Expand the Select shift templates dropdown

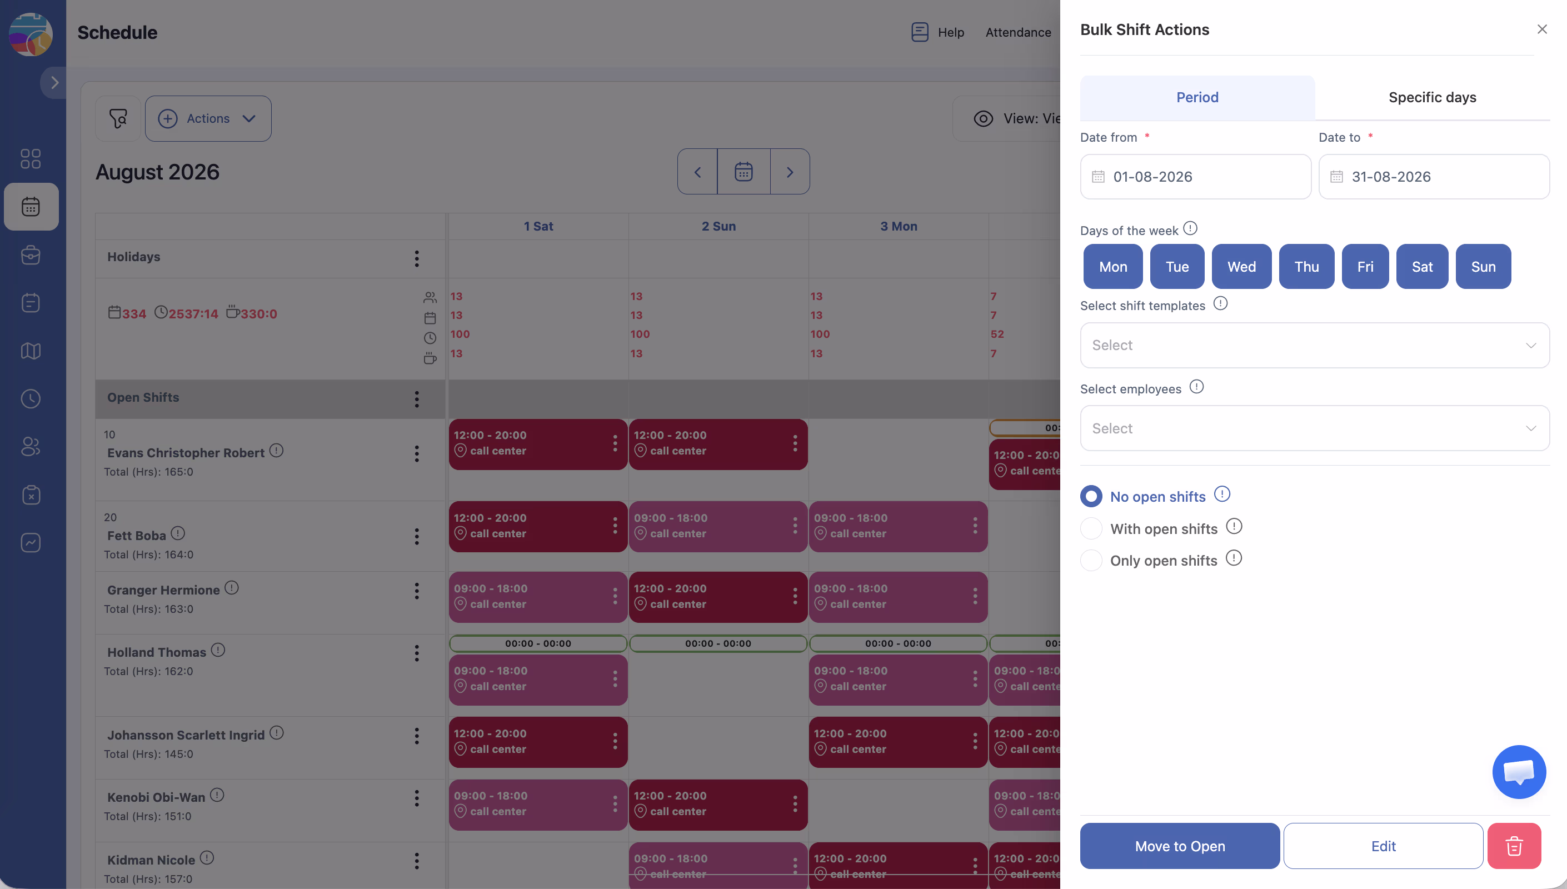(1314, 345)
